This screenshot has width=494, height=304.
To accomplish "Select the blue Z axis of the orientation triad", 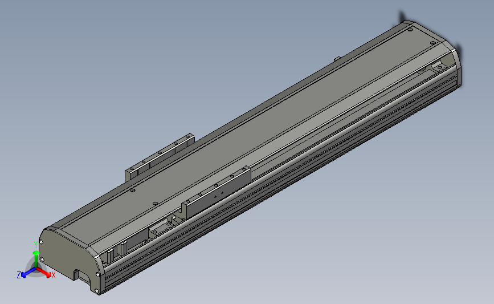I will pos(28,273).
